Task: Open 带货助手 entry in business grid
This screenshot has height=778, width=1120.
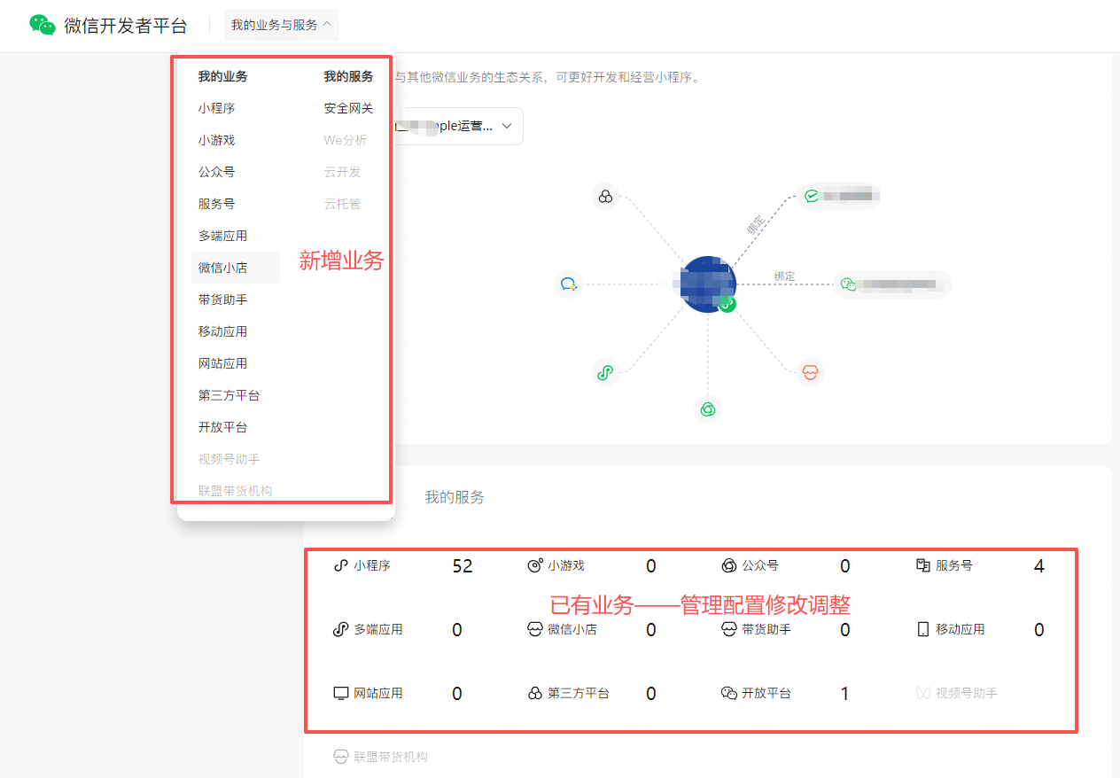Action: tap(766, 629)
